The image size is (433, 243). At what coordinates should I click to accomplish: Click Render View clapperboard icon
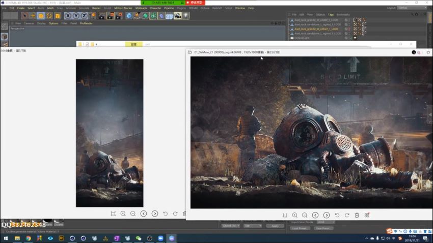click(102, 16)
